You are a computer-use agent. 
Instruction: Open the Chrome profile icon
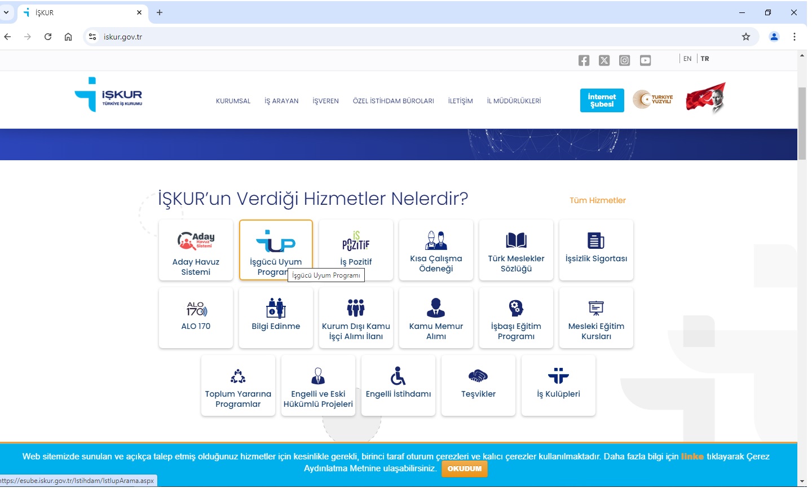774,37
